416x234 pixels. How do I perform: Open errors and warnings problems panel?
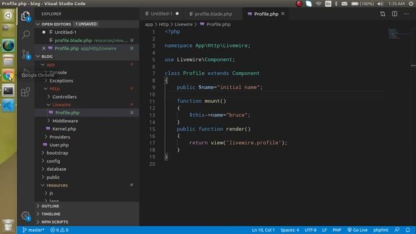pyautogui.click(x=59, y=230)
